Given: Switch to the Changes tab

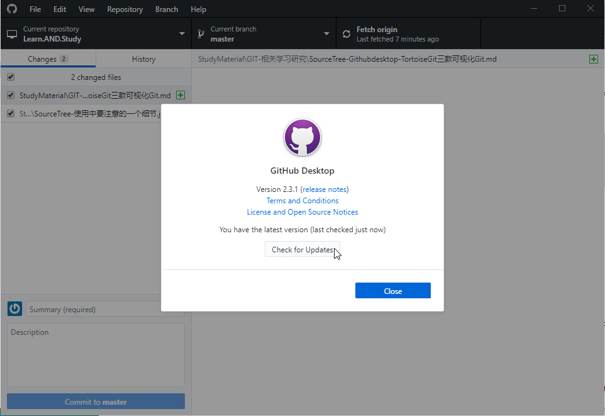Looking at the screenshot, I should pos(48,59).
